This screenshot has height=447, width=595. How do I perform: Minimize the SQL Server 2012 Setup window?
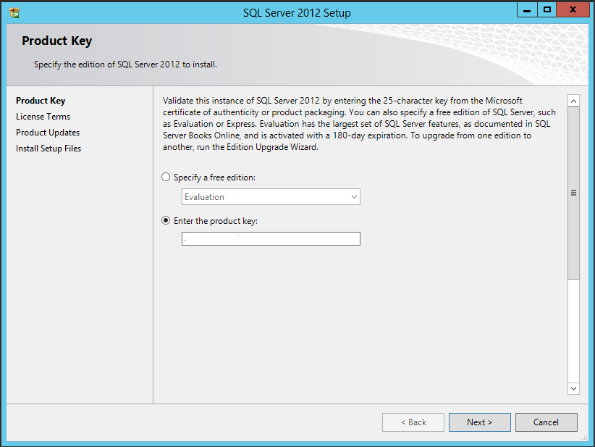[x=528, y=9]
